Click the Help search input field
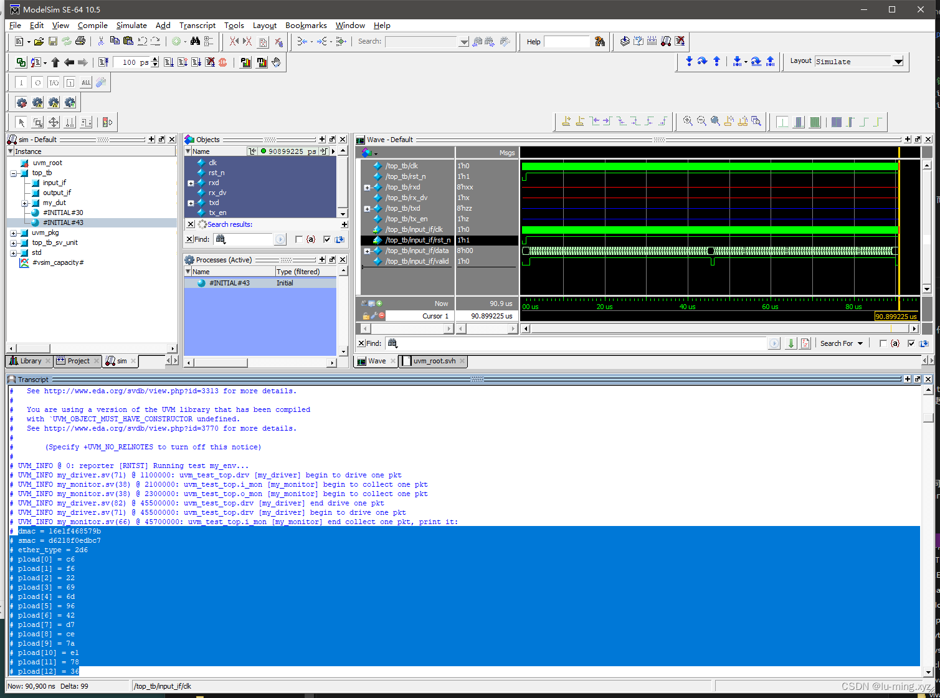 point(567,42)
